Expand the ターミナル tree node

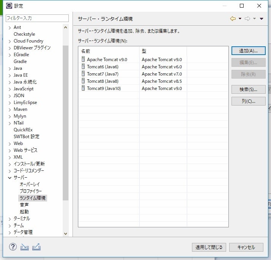pos(10,219)
